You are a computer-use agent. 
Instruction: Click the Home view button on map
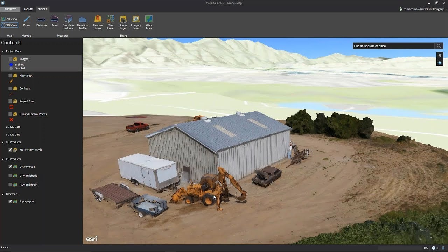440,55
